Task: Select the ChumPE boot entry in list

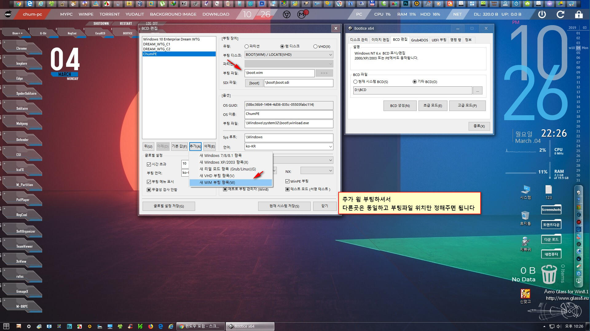Action: (x=179, y=54)
